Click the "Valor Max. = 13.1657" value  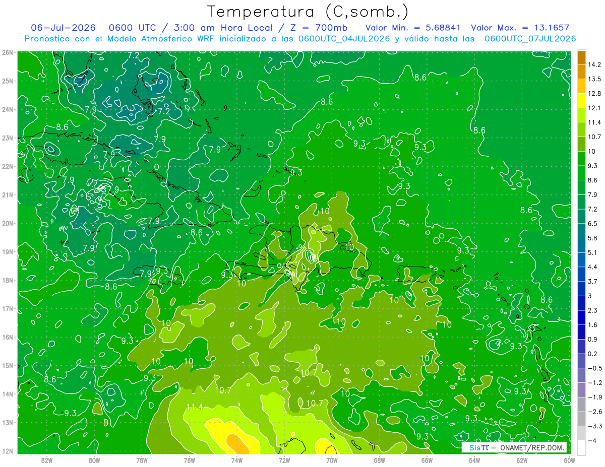[520, 28]
